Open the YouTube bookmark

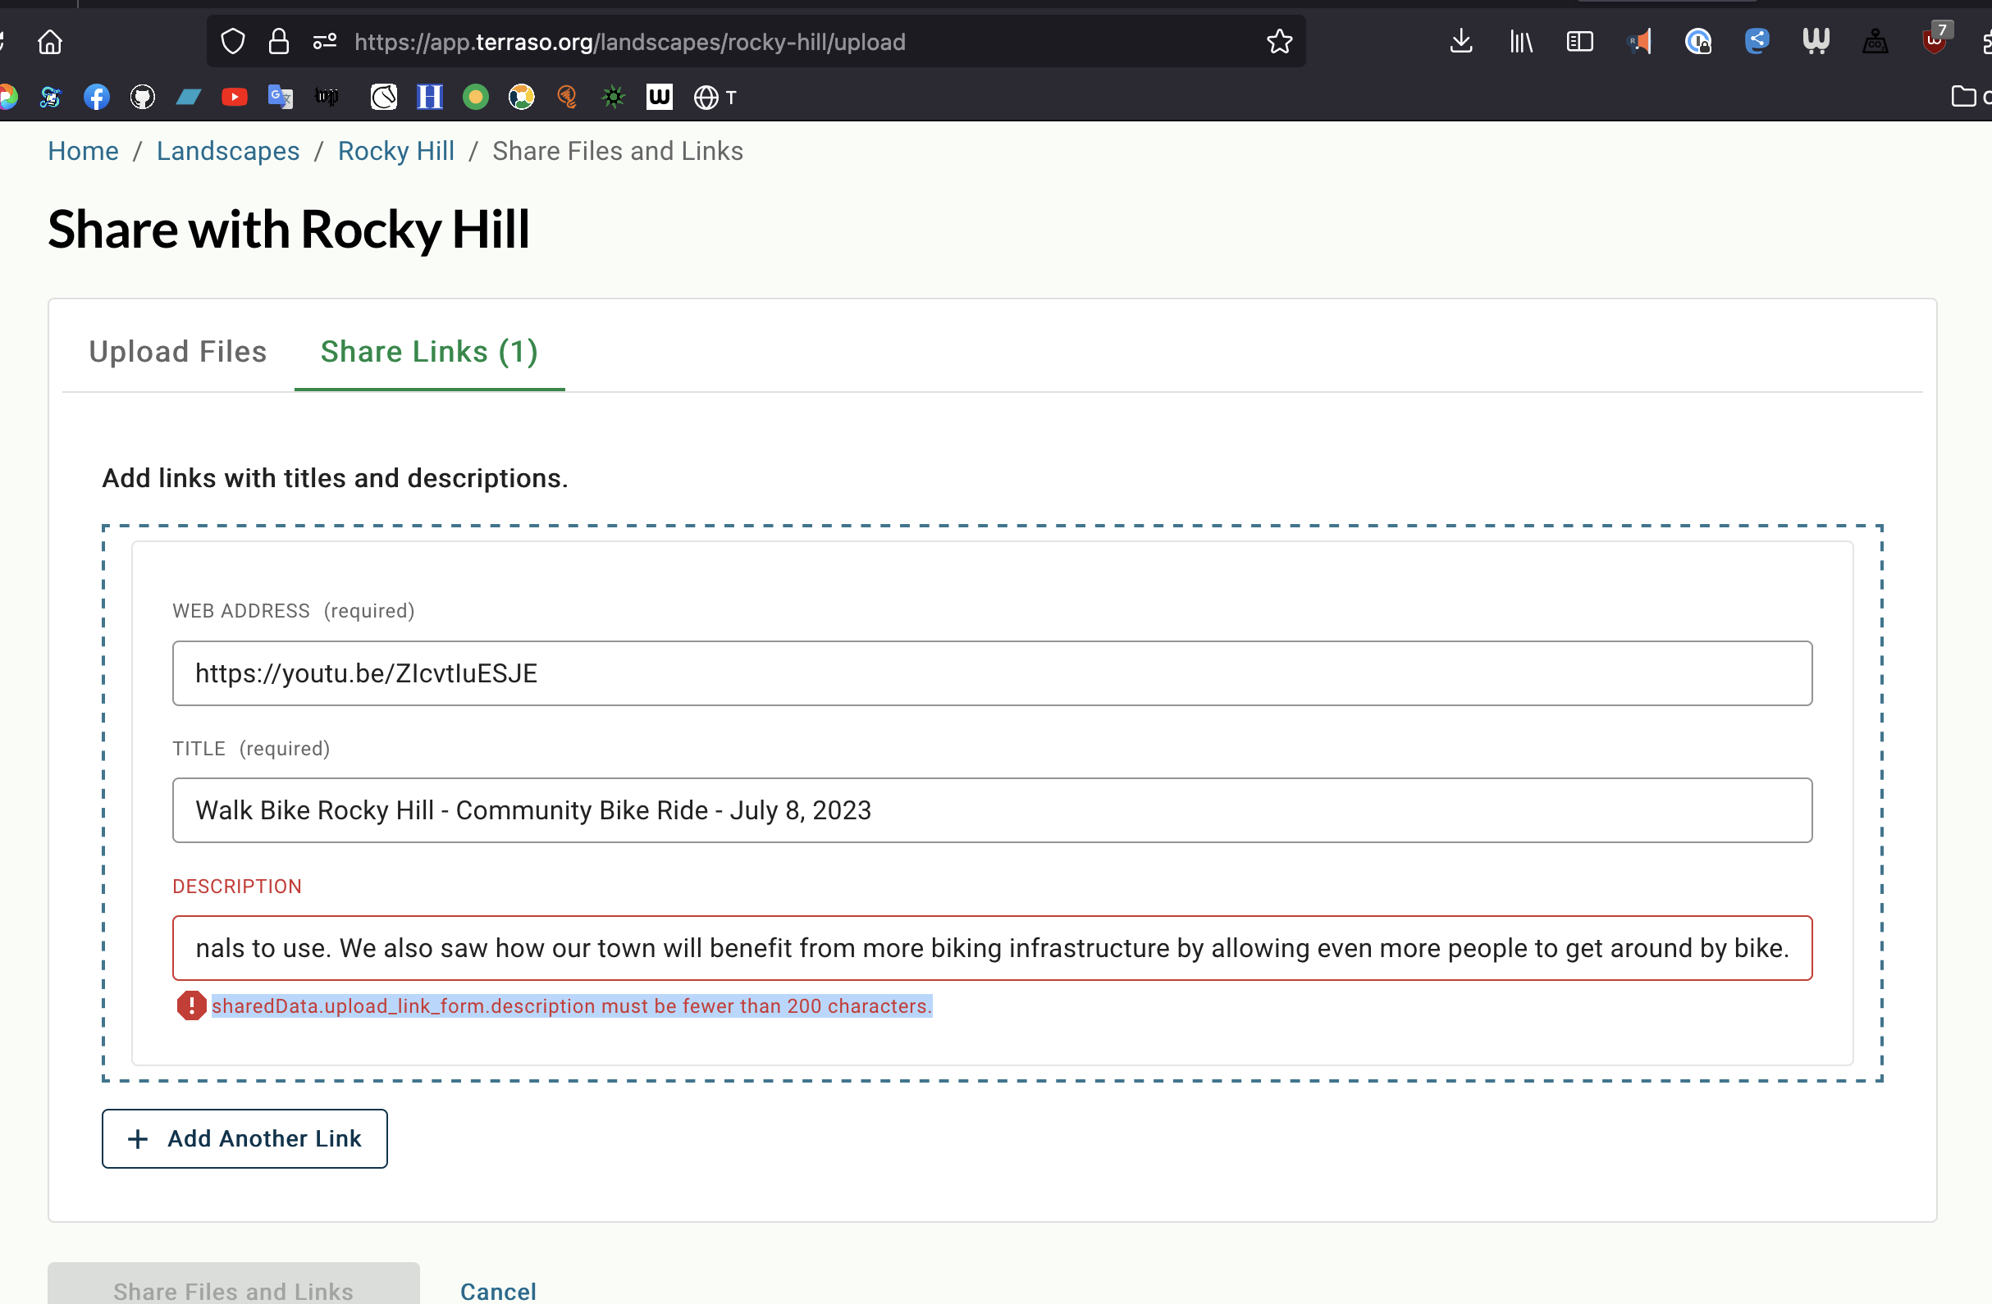[x=235, y=97]
